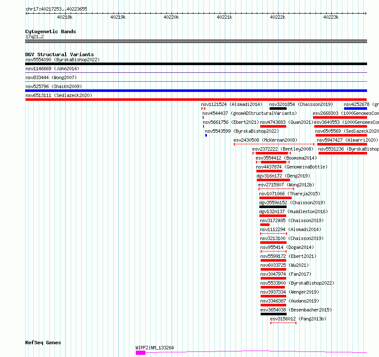Click the 40218k ruler tick label
The height and width of the screenshot is (357, 379).
[65, 17]
